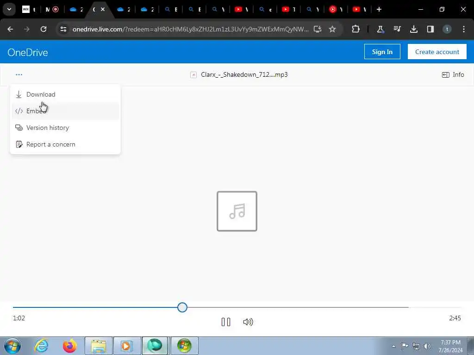Click the Sign In button
This screenshot has width=474, height=355.
382,52
